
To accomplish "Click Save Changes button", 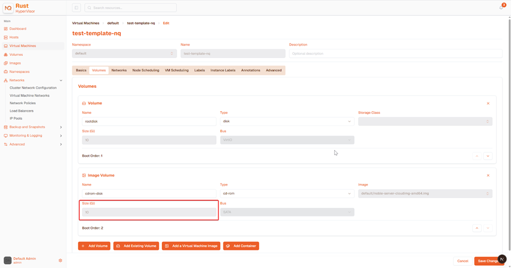I will (x=488, y=261).
